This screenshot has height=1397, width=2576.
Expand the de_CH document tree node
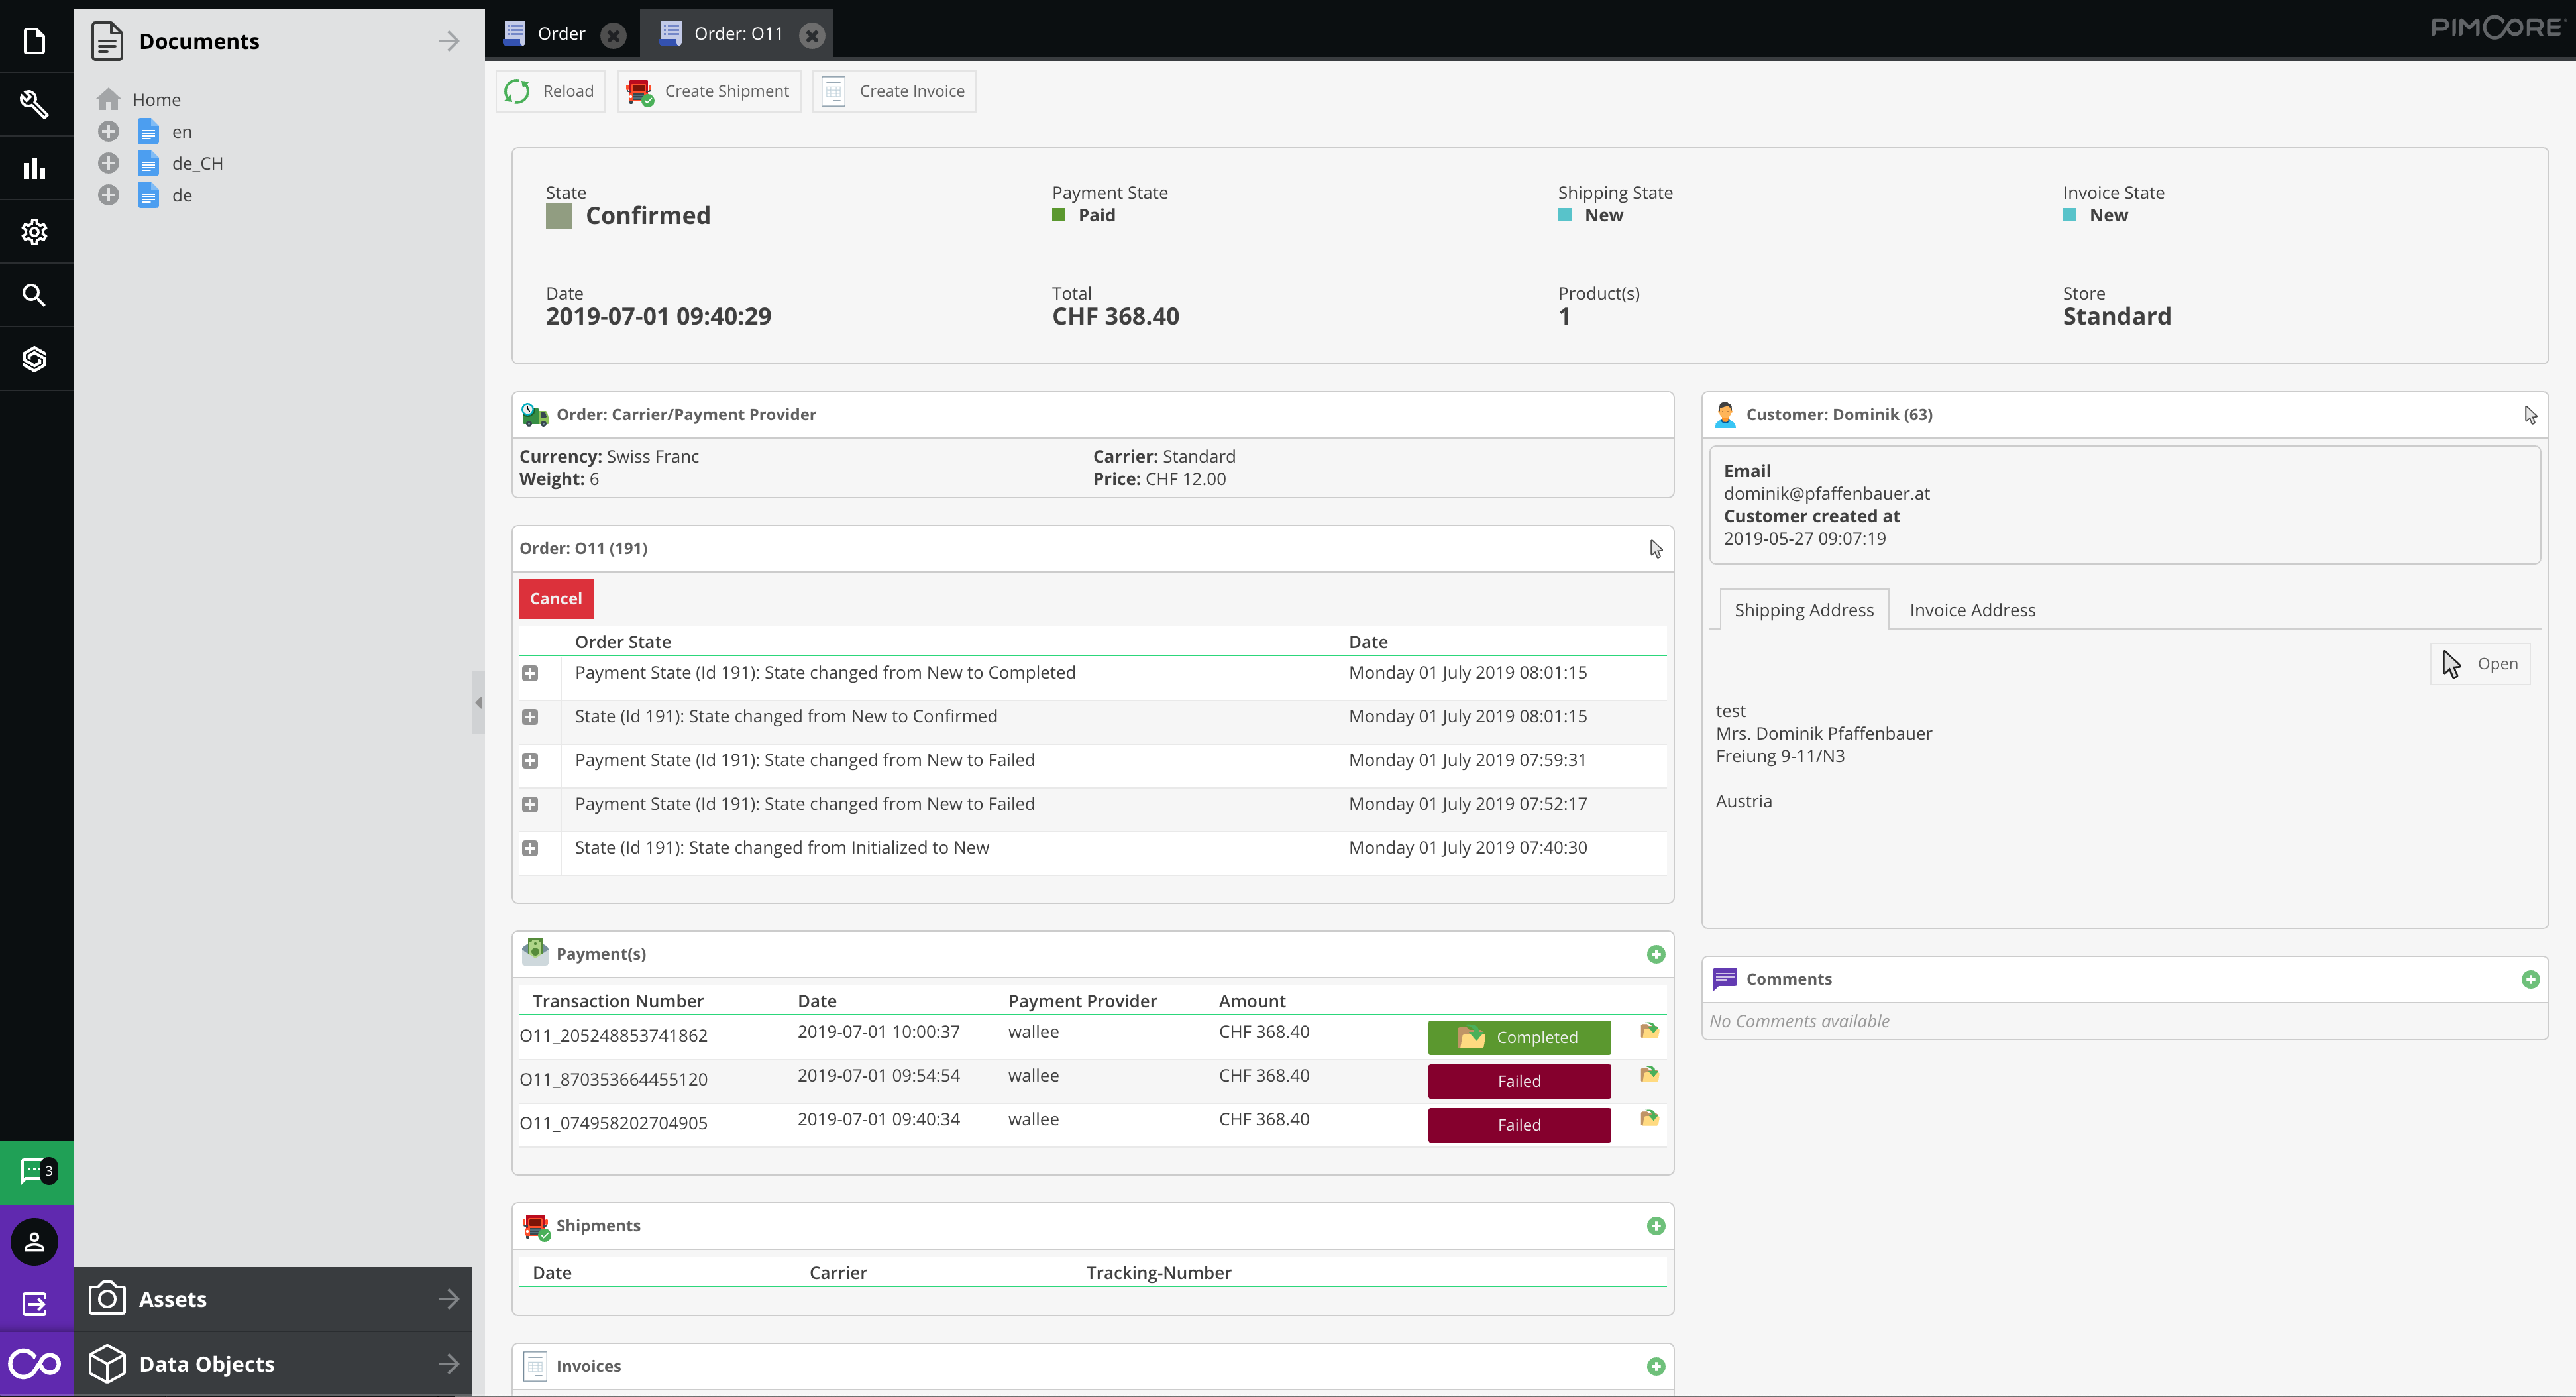click(x=109, y=163)
